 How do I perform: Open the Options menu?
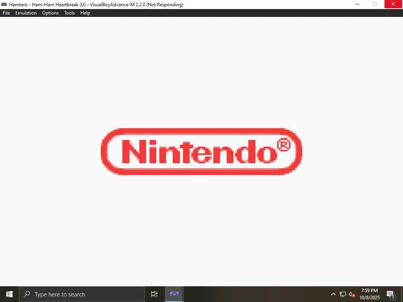[x=50, y=13]
